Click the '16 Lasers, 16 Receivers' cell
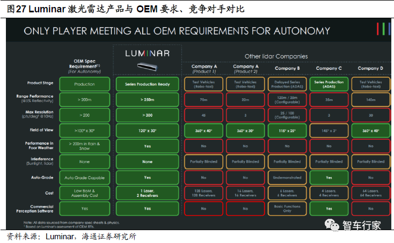Image resolution: width=394 pixels, height=243 pixels. (x=245, y=193)
